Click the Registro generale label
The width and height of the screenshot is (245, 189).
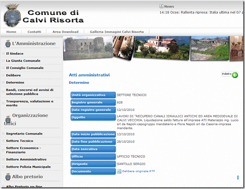pos(93,102)
